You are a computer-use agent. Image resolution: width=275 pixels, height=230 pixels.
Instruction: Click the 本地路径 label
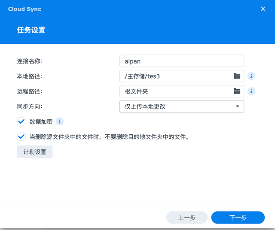[30, 76]
